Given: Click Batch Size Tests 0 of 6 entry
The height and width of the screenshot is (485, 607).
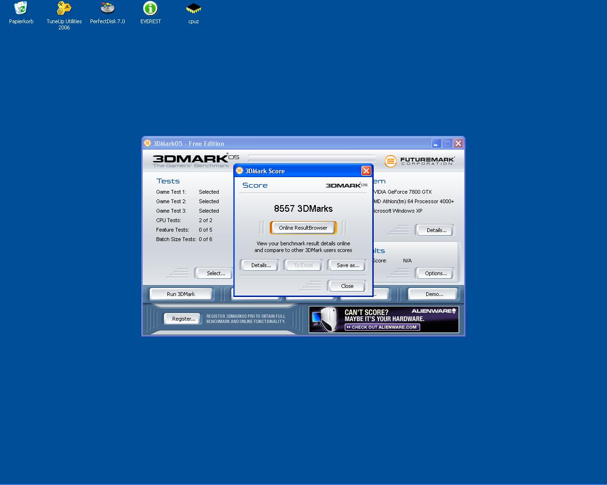Looking at the screenshot, I should tap(184, 239).
